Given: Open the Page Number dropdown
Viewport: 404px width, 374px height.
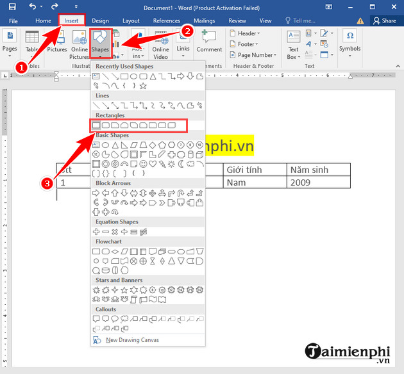Looking at the screenshot, I should click(253, 55).
